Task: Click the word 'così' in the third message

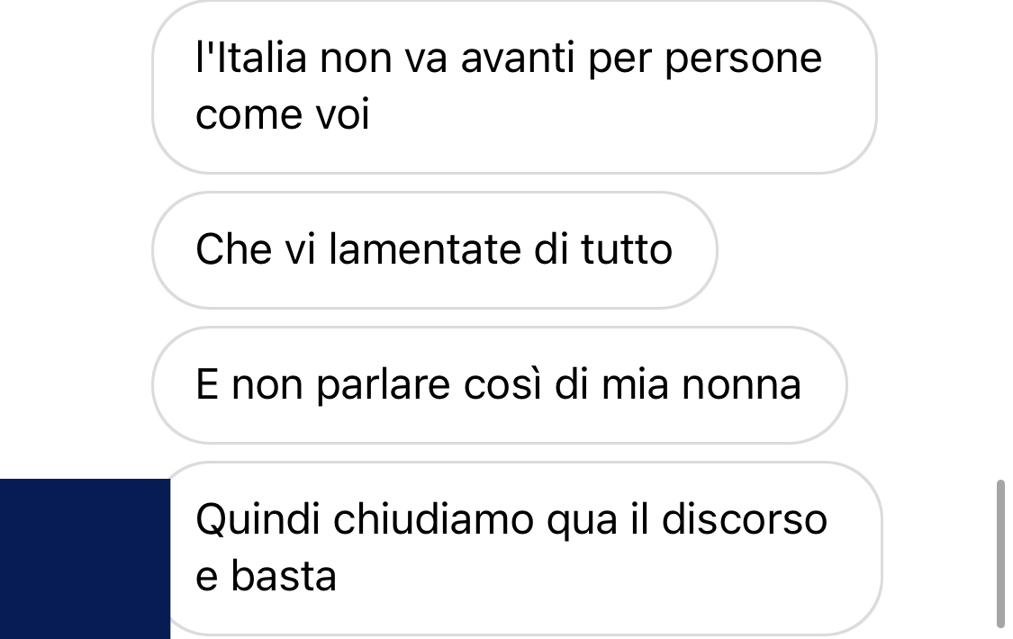Action: [502, 384]
